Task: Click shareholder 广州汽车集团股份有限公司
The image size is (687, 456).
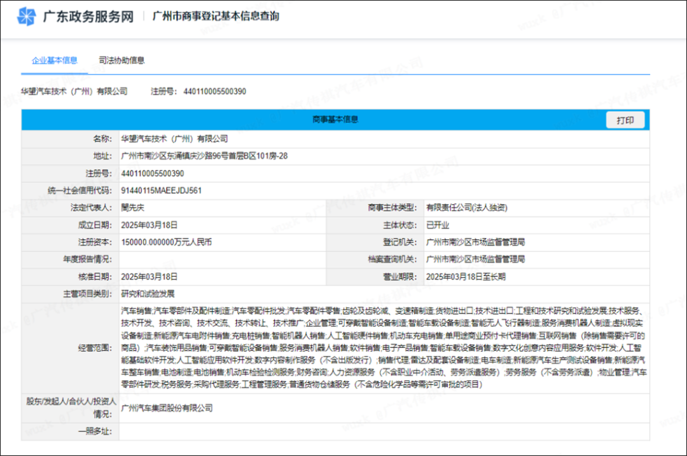Action: [x=167, y=408]
